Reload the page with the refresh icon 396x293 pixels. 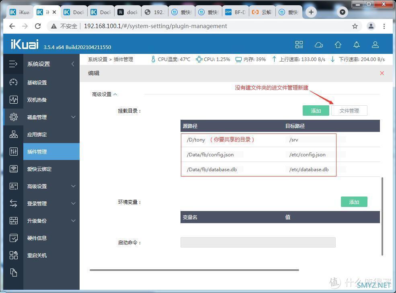click(38, 26)
